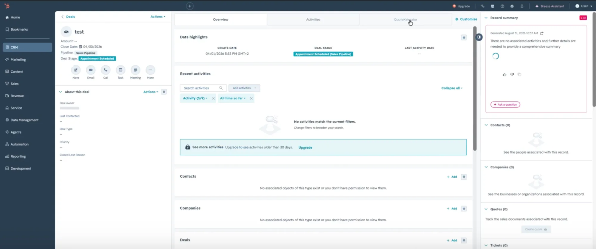Image resolution: width=596 pixels, height=249 pixels.
Task: Click Customize for the record tabs
Action: (x=466, y=19)
